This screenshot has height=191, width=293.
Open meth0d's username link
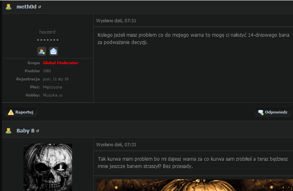26,7
